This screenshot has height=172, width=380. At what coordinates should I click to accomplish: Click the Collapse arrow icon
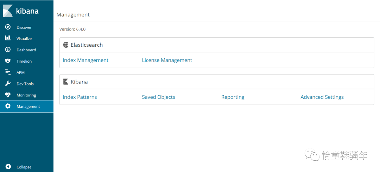[8, 167]
